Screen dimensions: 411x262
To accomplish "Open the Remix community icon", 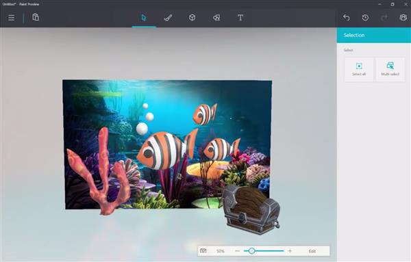I will (x=403, y=18).
